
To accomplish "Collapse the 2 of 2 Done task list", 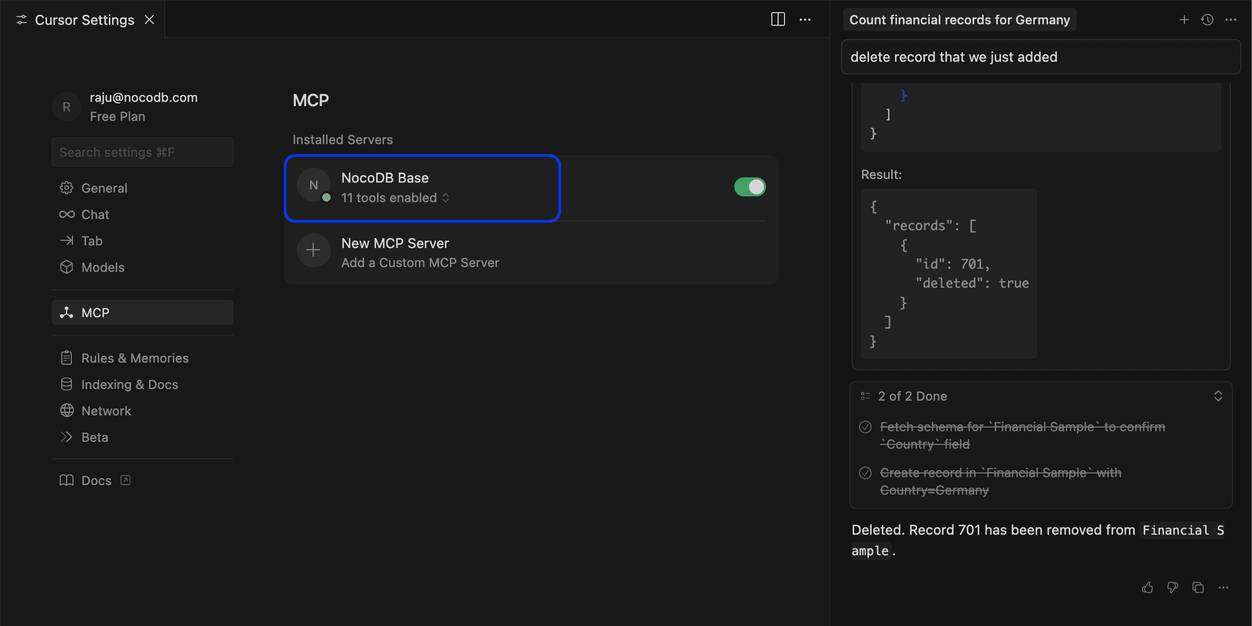I will 1218,396.
